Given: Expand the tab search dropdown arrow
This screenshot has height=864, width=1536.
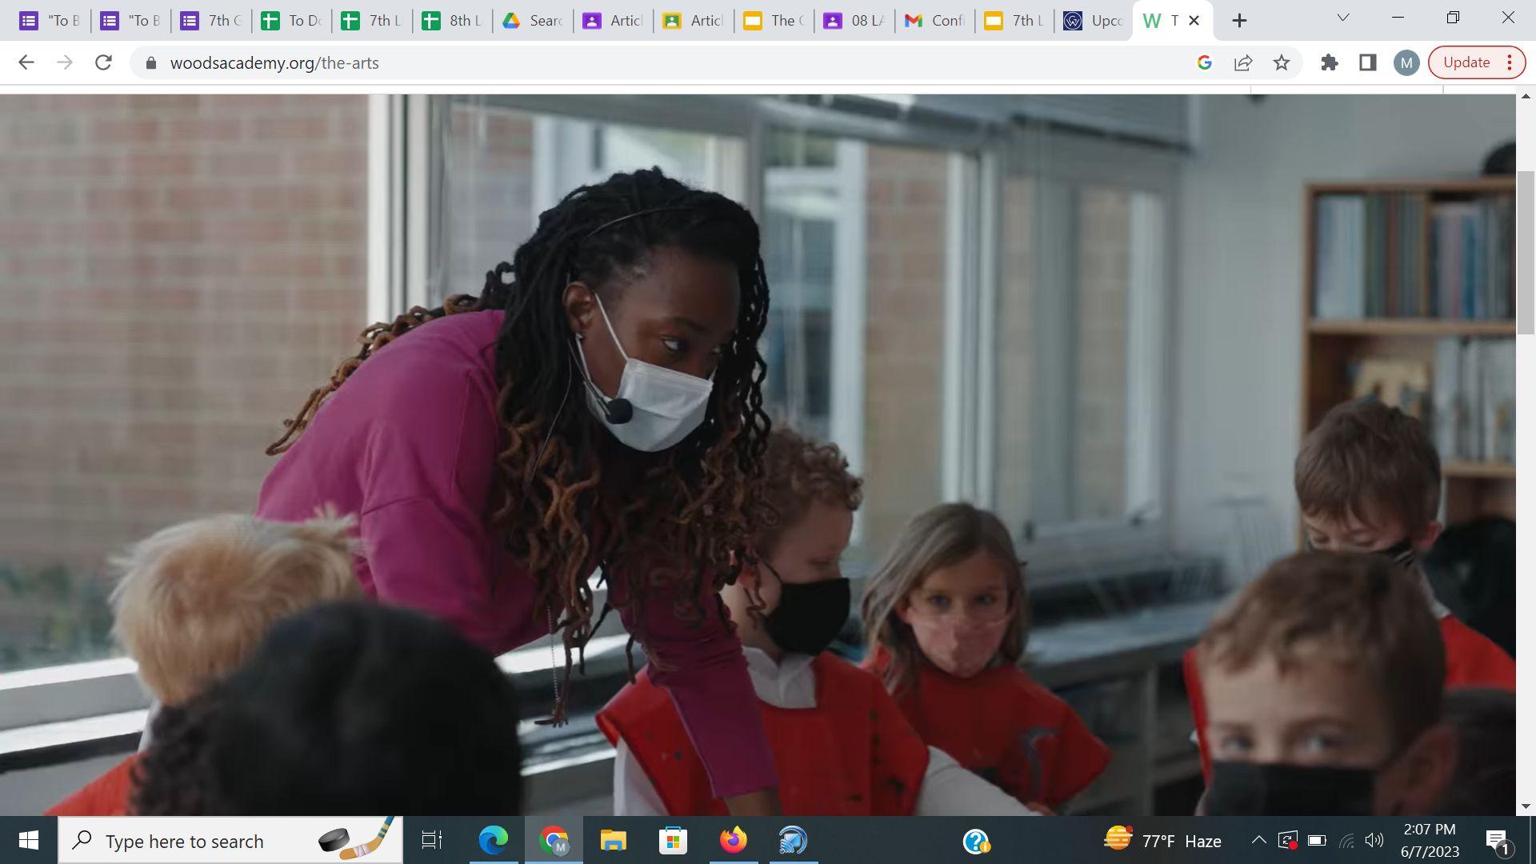Looking at the screenshot, I should [1343, 18].
